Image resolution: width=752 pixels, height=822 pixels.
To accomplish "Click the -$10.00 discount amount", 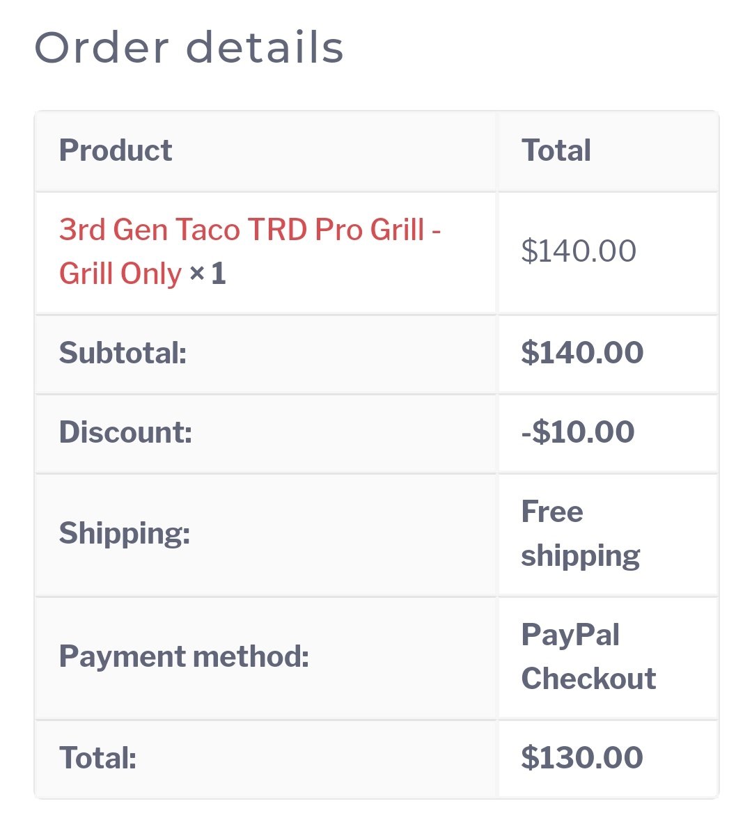I will (x=578, y=432).
